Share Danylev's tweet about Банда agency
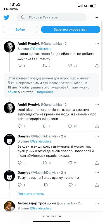This screenshot has height=224, width=103. click(x=97, y=185)
